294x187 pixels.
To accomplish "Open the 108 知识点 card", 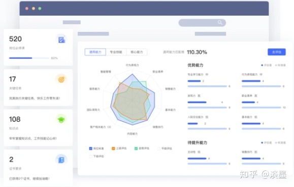I will point(38,128).
